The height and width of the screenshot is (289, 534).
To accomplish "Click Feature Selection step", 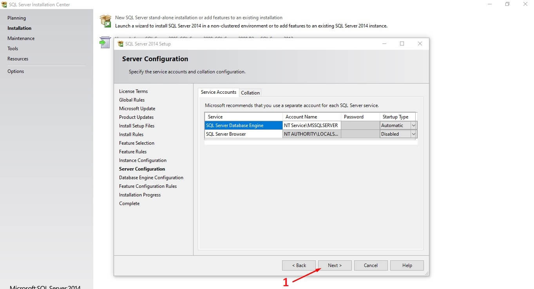I will click(x=137, y=143).
